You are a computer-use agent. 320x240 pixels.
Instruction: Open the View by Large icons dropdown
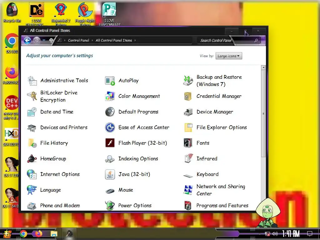pos(229,56)
